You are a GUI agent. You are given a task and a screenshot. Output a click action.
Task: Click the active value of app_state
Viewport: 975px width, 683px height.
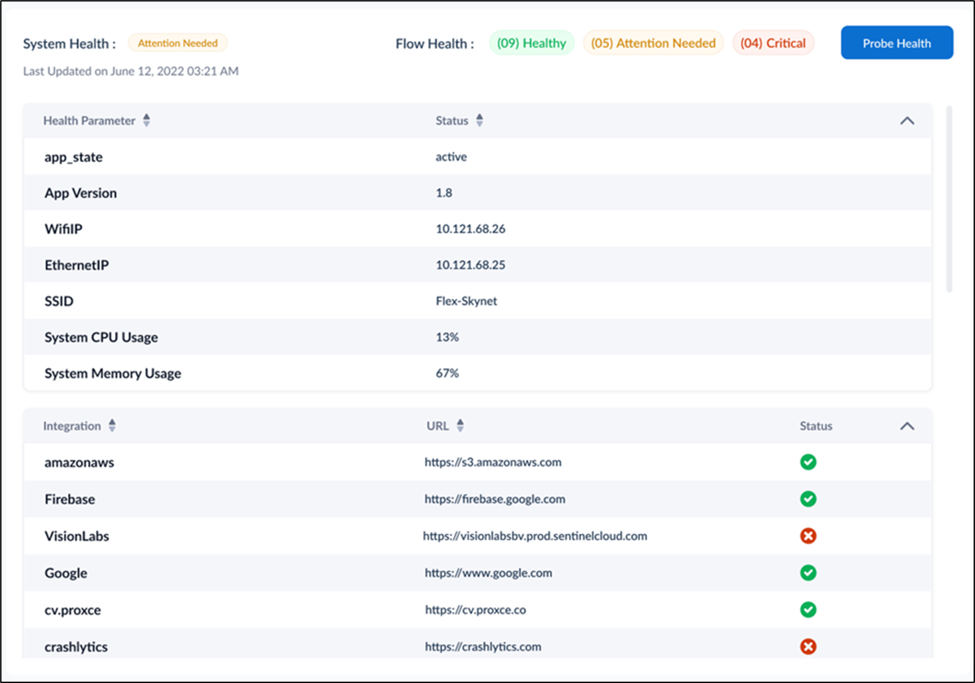(451, 157)
